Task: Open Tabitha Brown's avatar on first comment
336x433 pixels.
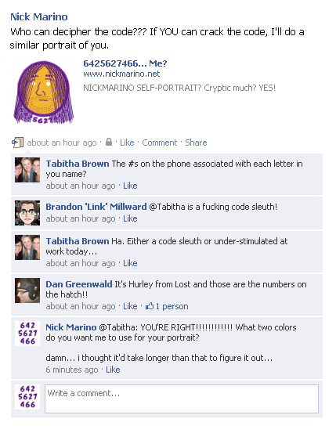Action: tap(27, 170)
